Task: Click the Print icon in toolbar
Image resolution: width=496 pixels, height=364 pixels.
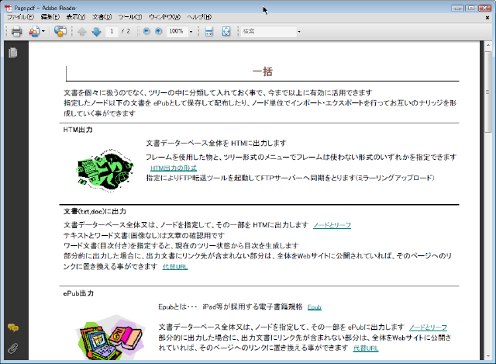Action: [x=16, y=31]
